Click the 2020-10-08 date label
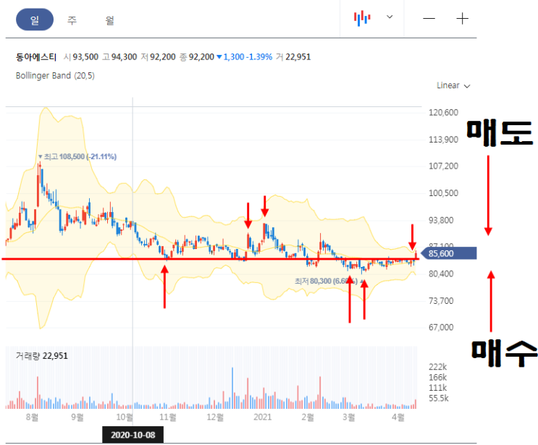This screenshot has height=445, width=538. 133,435
